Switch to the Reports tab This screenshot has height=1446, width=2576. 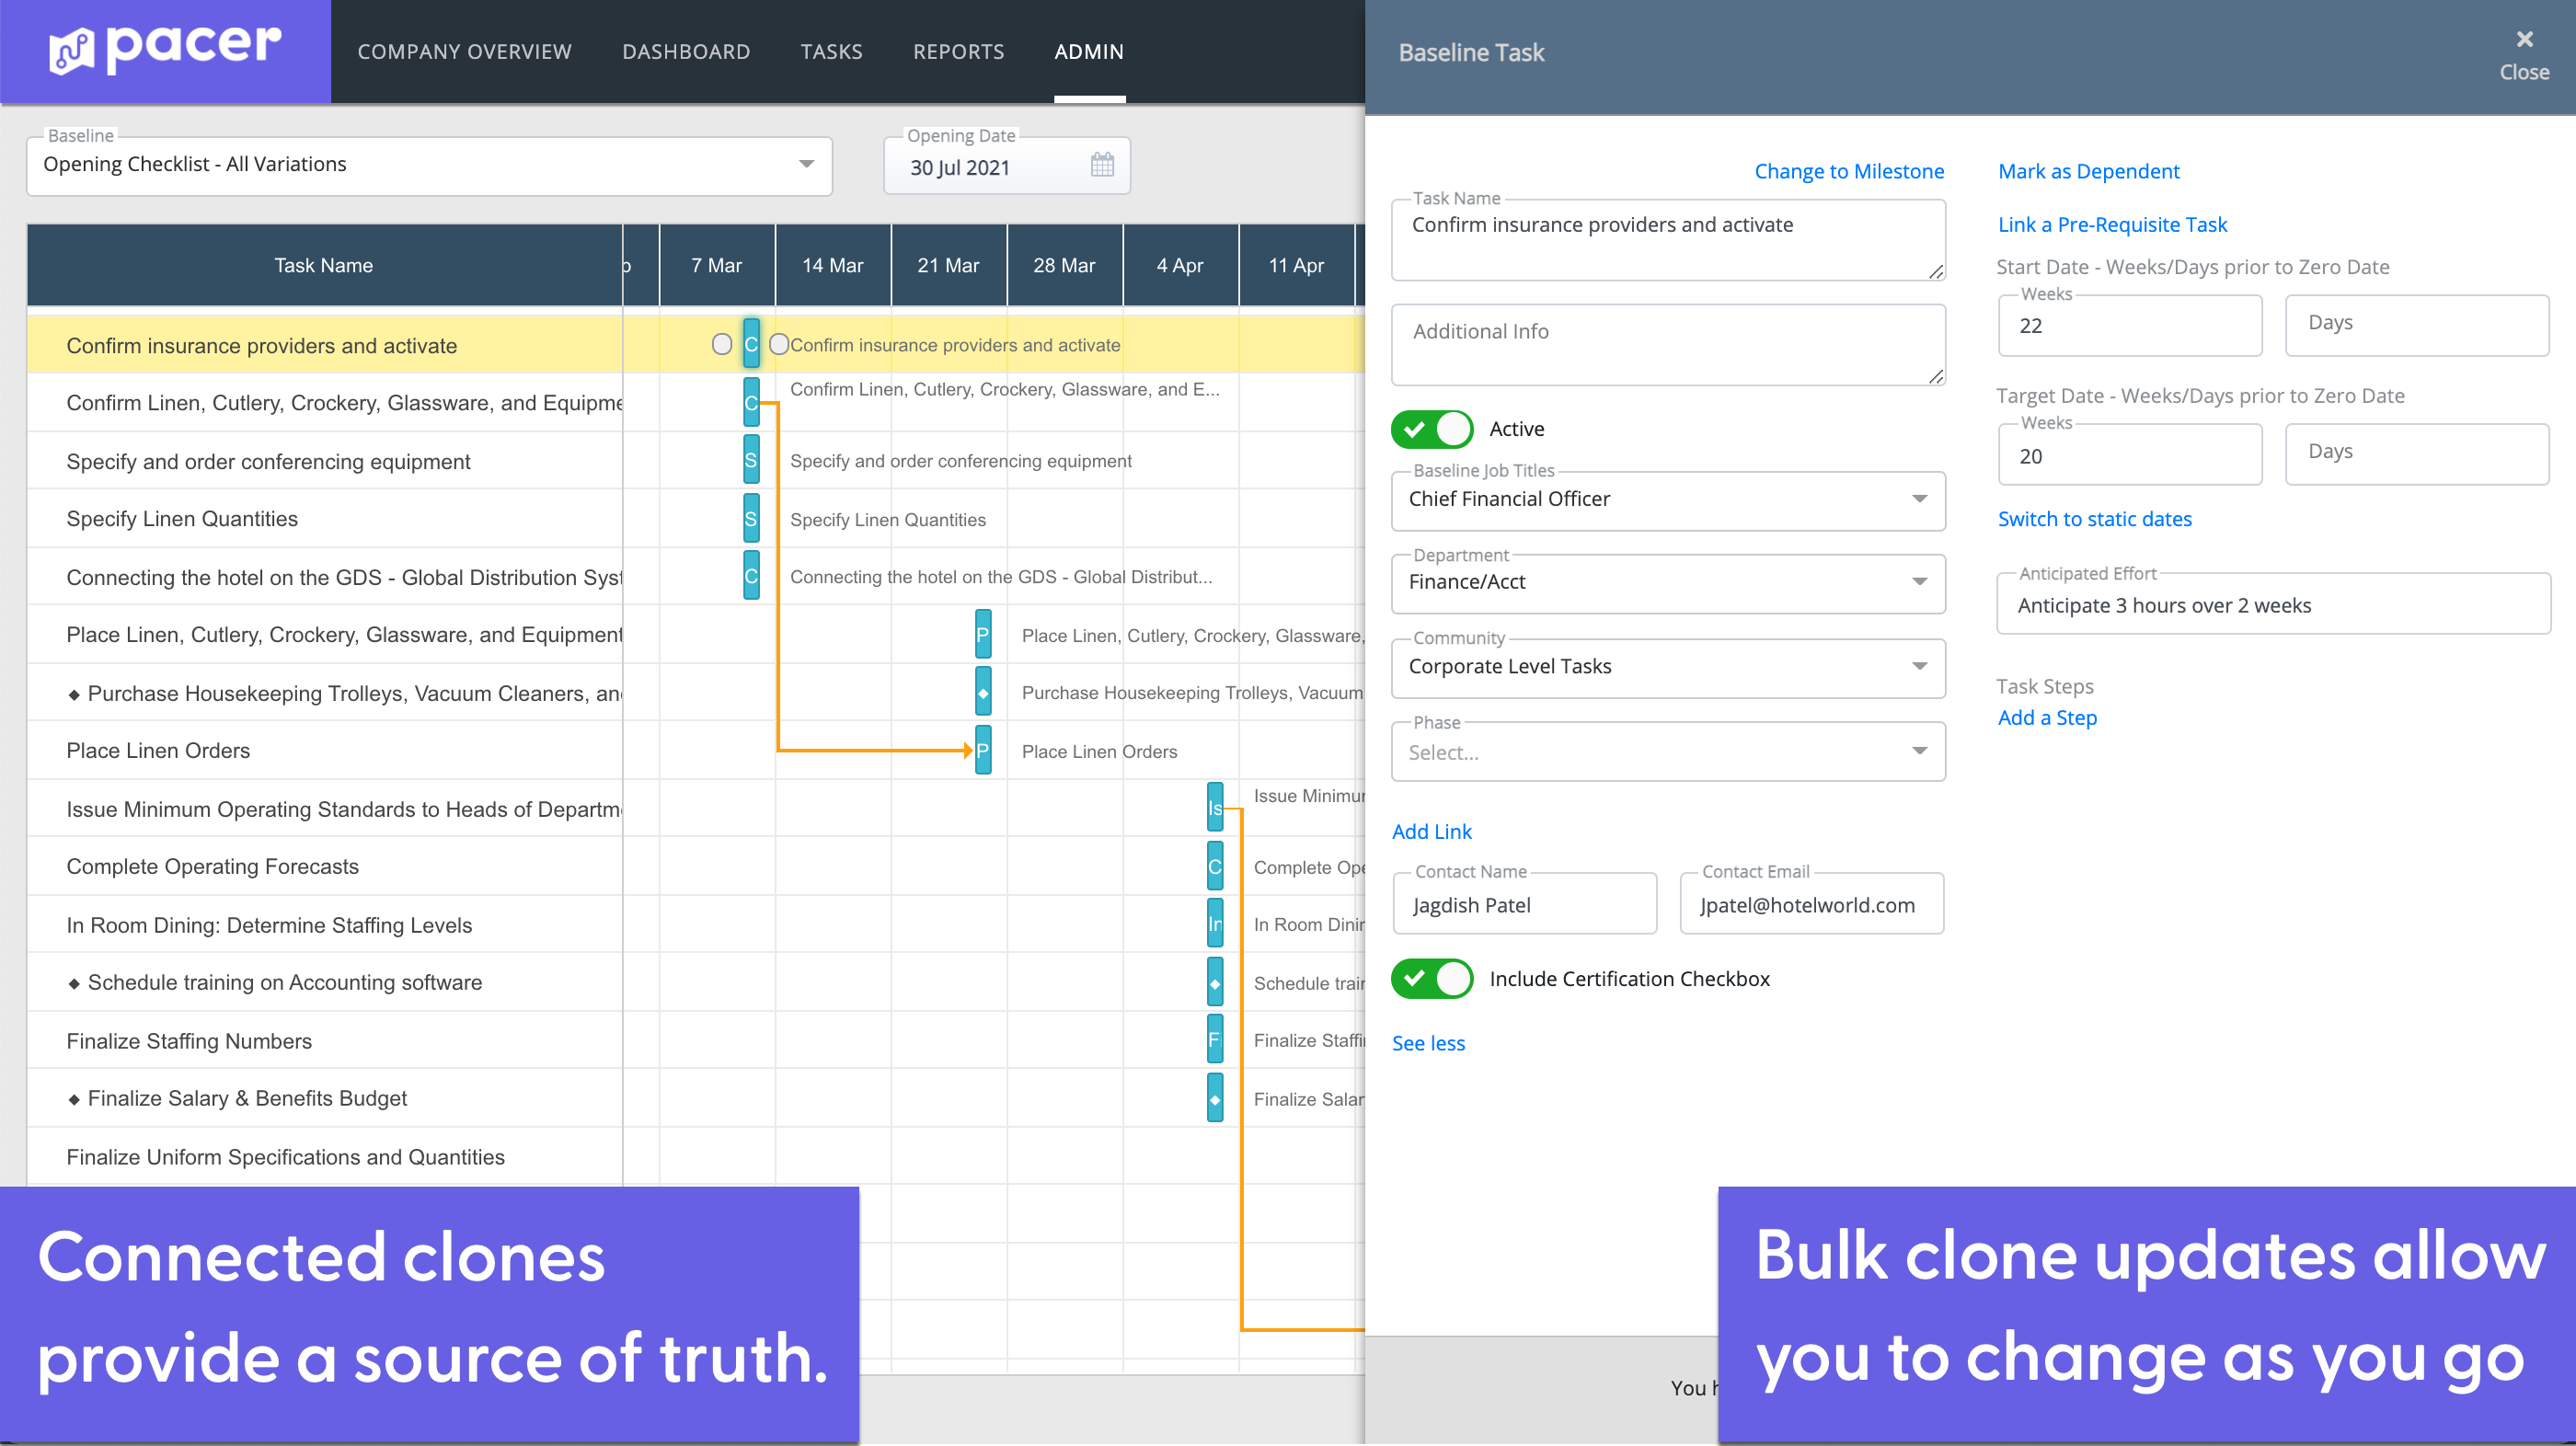958,51
